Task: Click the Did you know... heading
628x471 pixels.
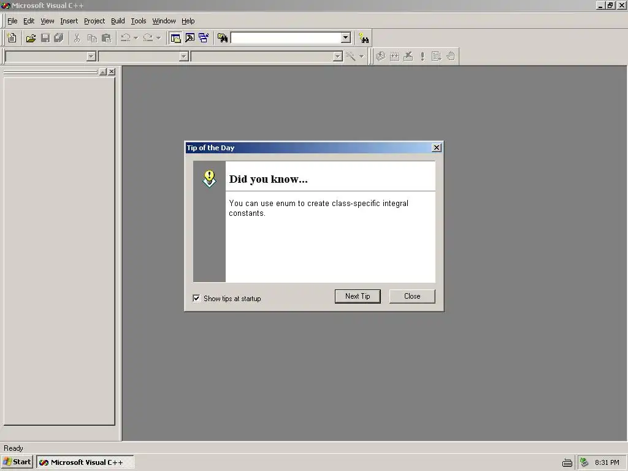Action: 269,179
